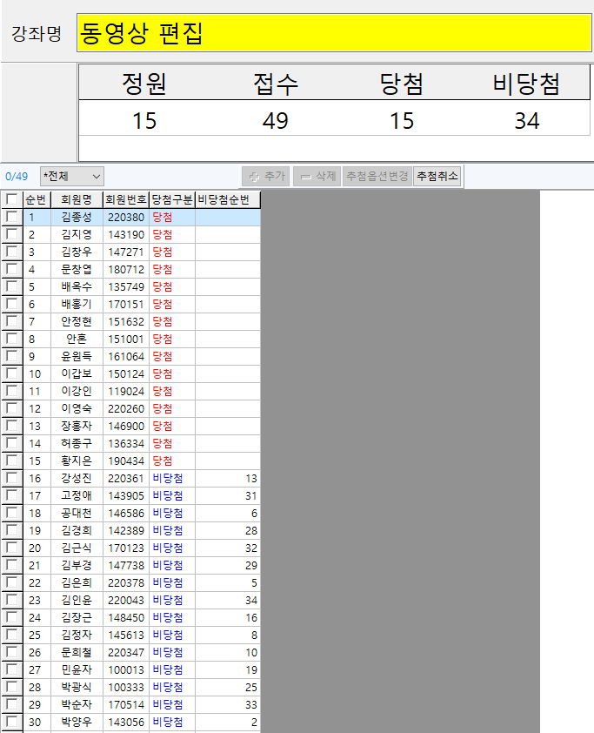Image resolution: width=594 pixels, height=733 pixels.
Task: Click the 비당첨순번 column header
Action: click(x=227, y=199)
